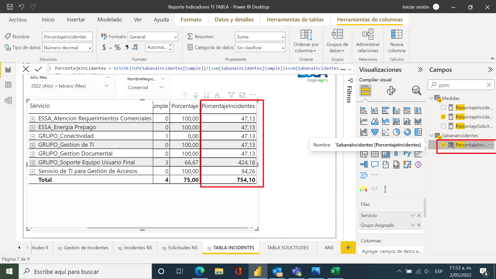
Task: Expand the ESSA_Energia Prepago row
Action: pos(33,128)
